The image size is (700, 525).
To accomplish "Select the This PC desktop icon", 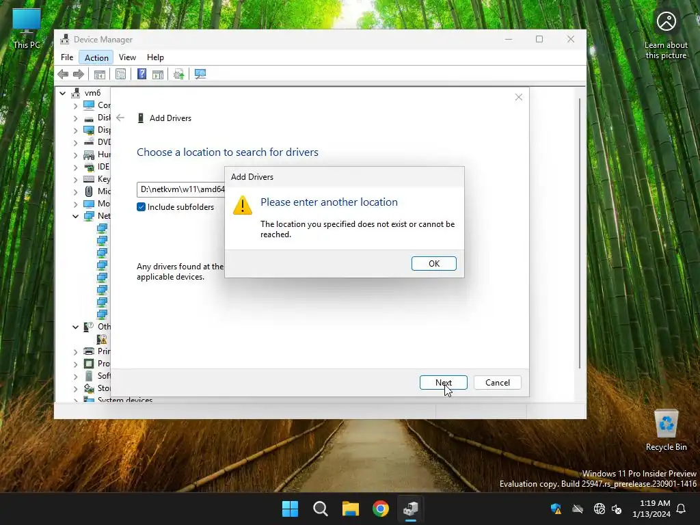I will (x=27, y=28).
